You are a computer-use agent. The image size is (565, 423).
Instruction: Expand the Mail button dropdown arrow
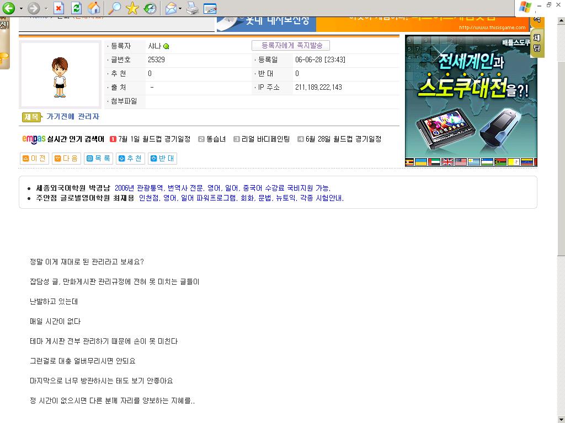tap(180, 8)
